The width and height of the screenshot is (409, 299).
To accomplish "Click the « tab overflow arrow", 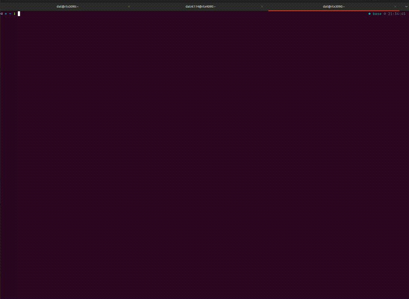I will point(129,6).
